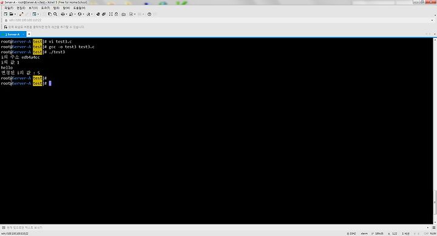This screenshot has width=437, height=236.
Task: Click the compose bar menu icon at right
Action: point(433,228)
